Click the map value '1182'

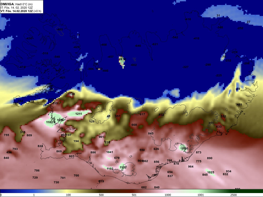coord(49,122)
